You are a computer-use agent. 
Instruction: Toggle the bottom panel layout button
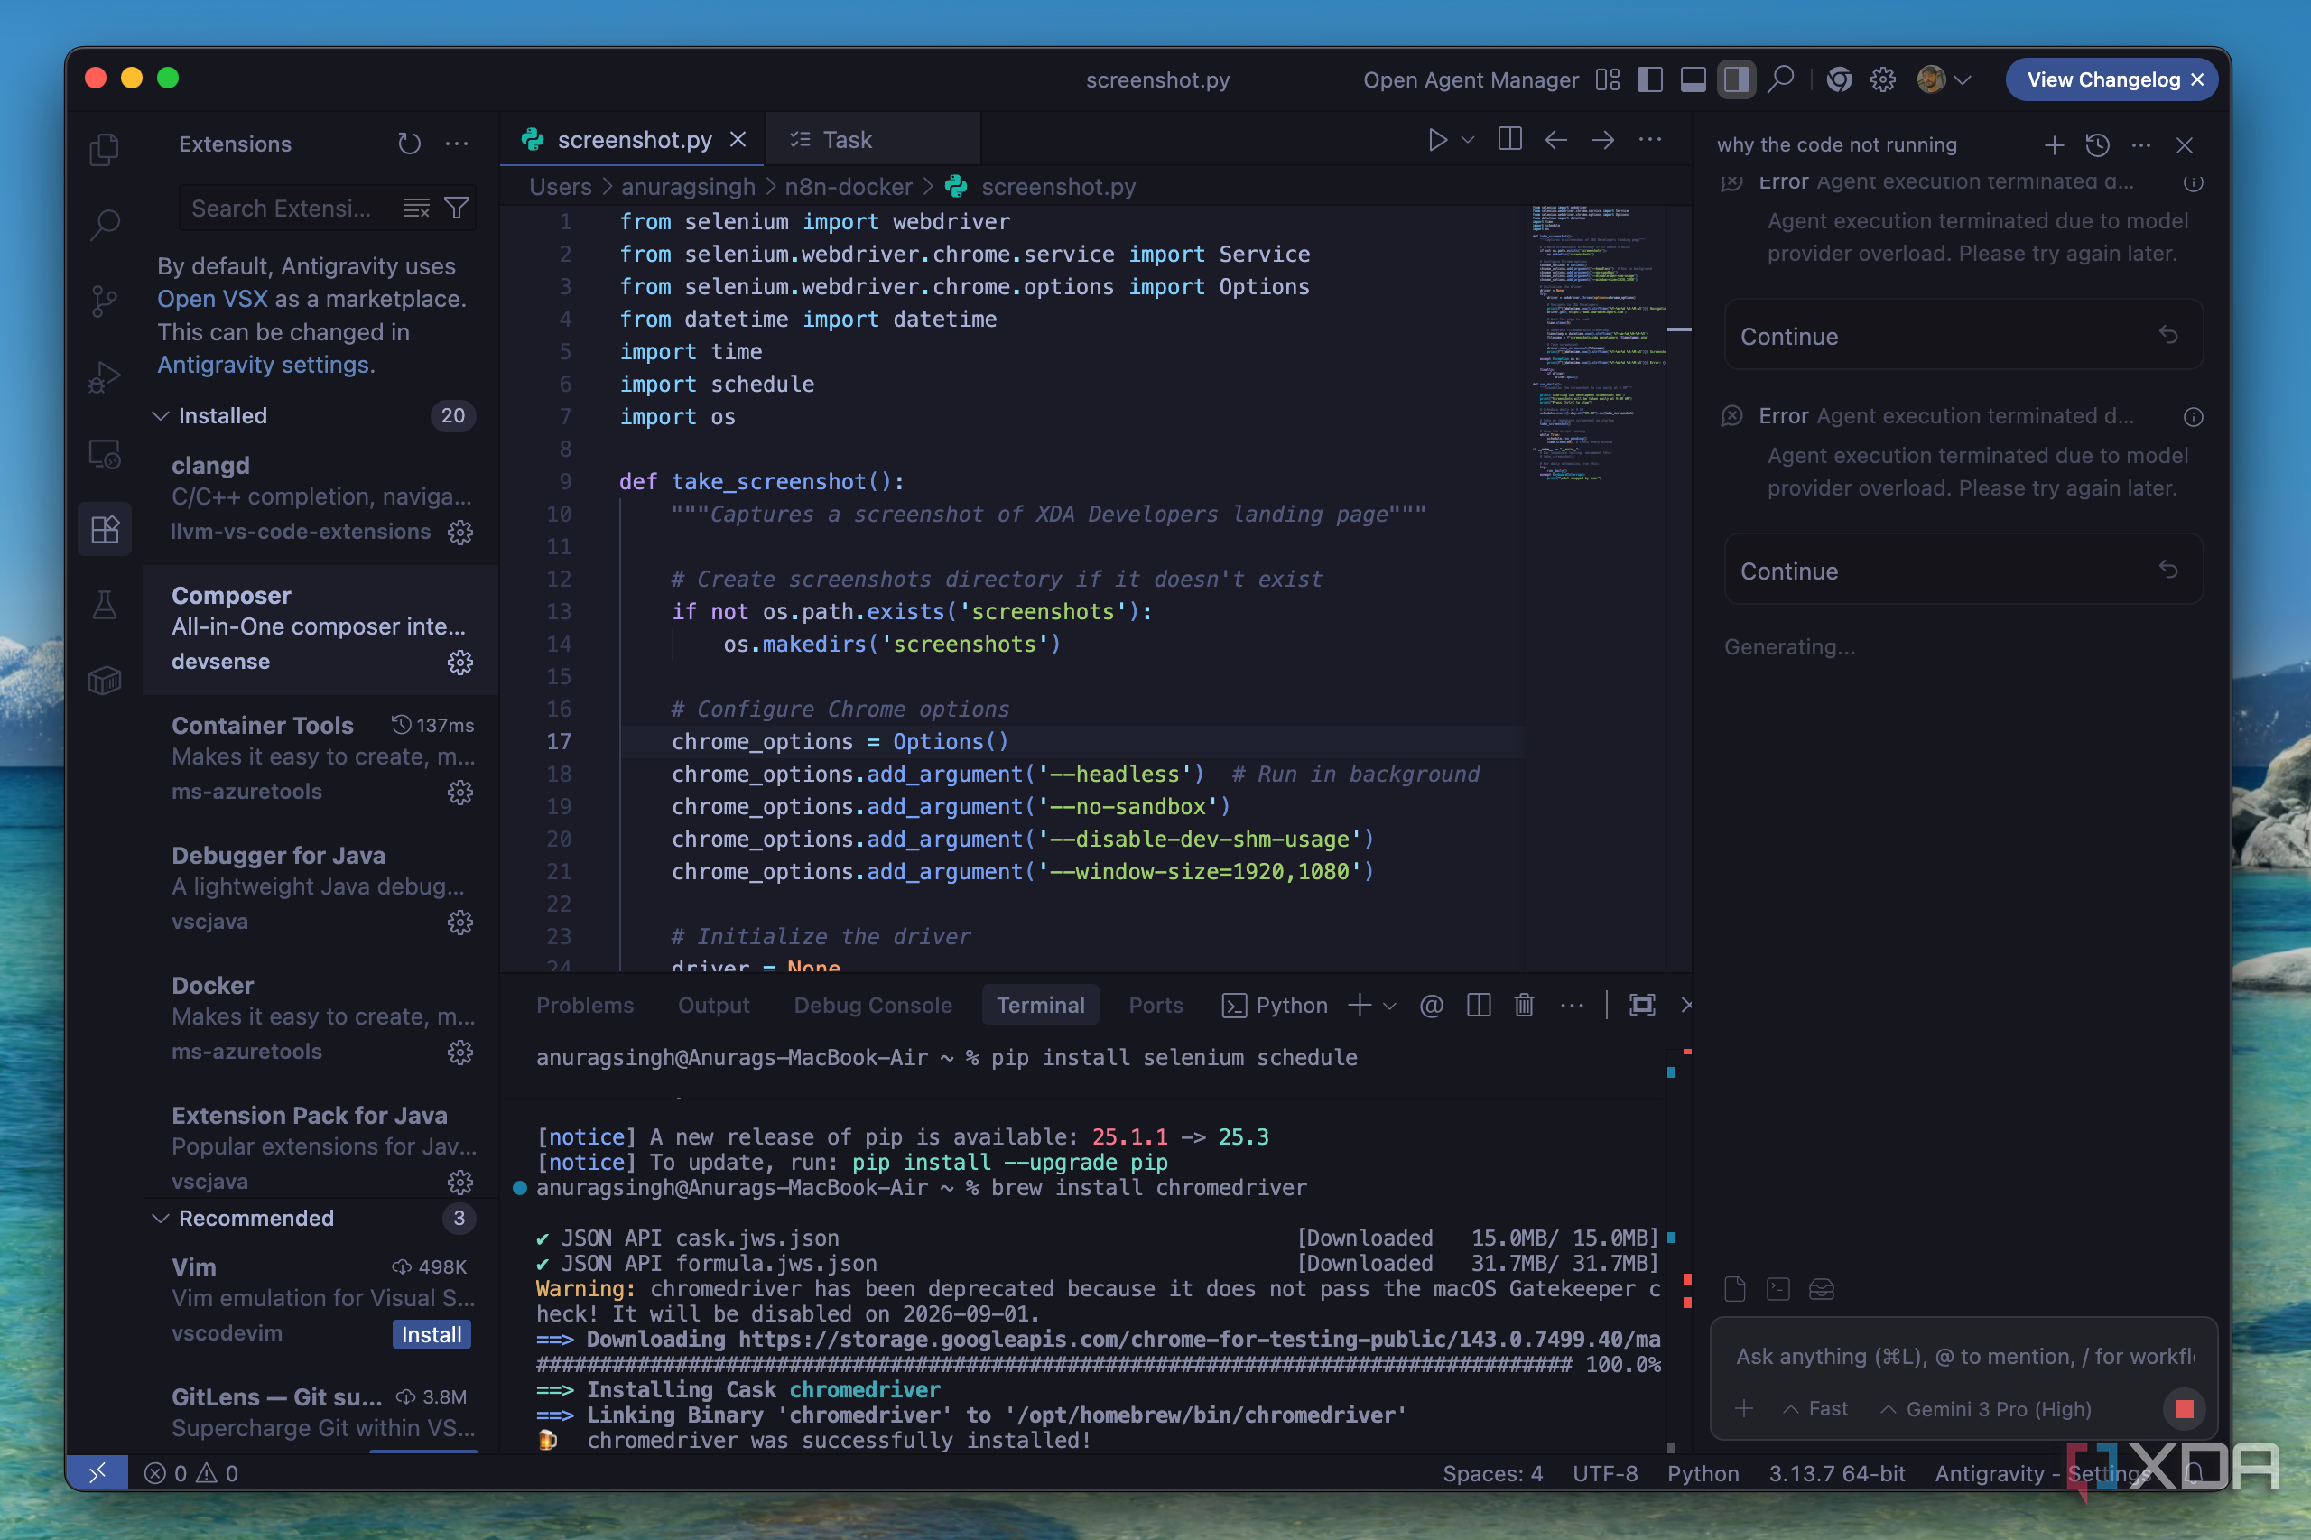(x=1694, y=79)
